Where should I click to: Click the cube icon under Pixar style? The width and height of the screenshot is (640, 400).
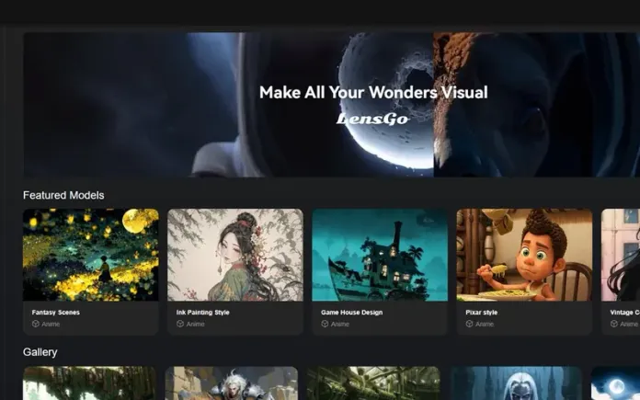[x=469, y=324]
